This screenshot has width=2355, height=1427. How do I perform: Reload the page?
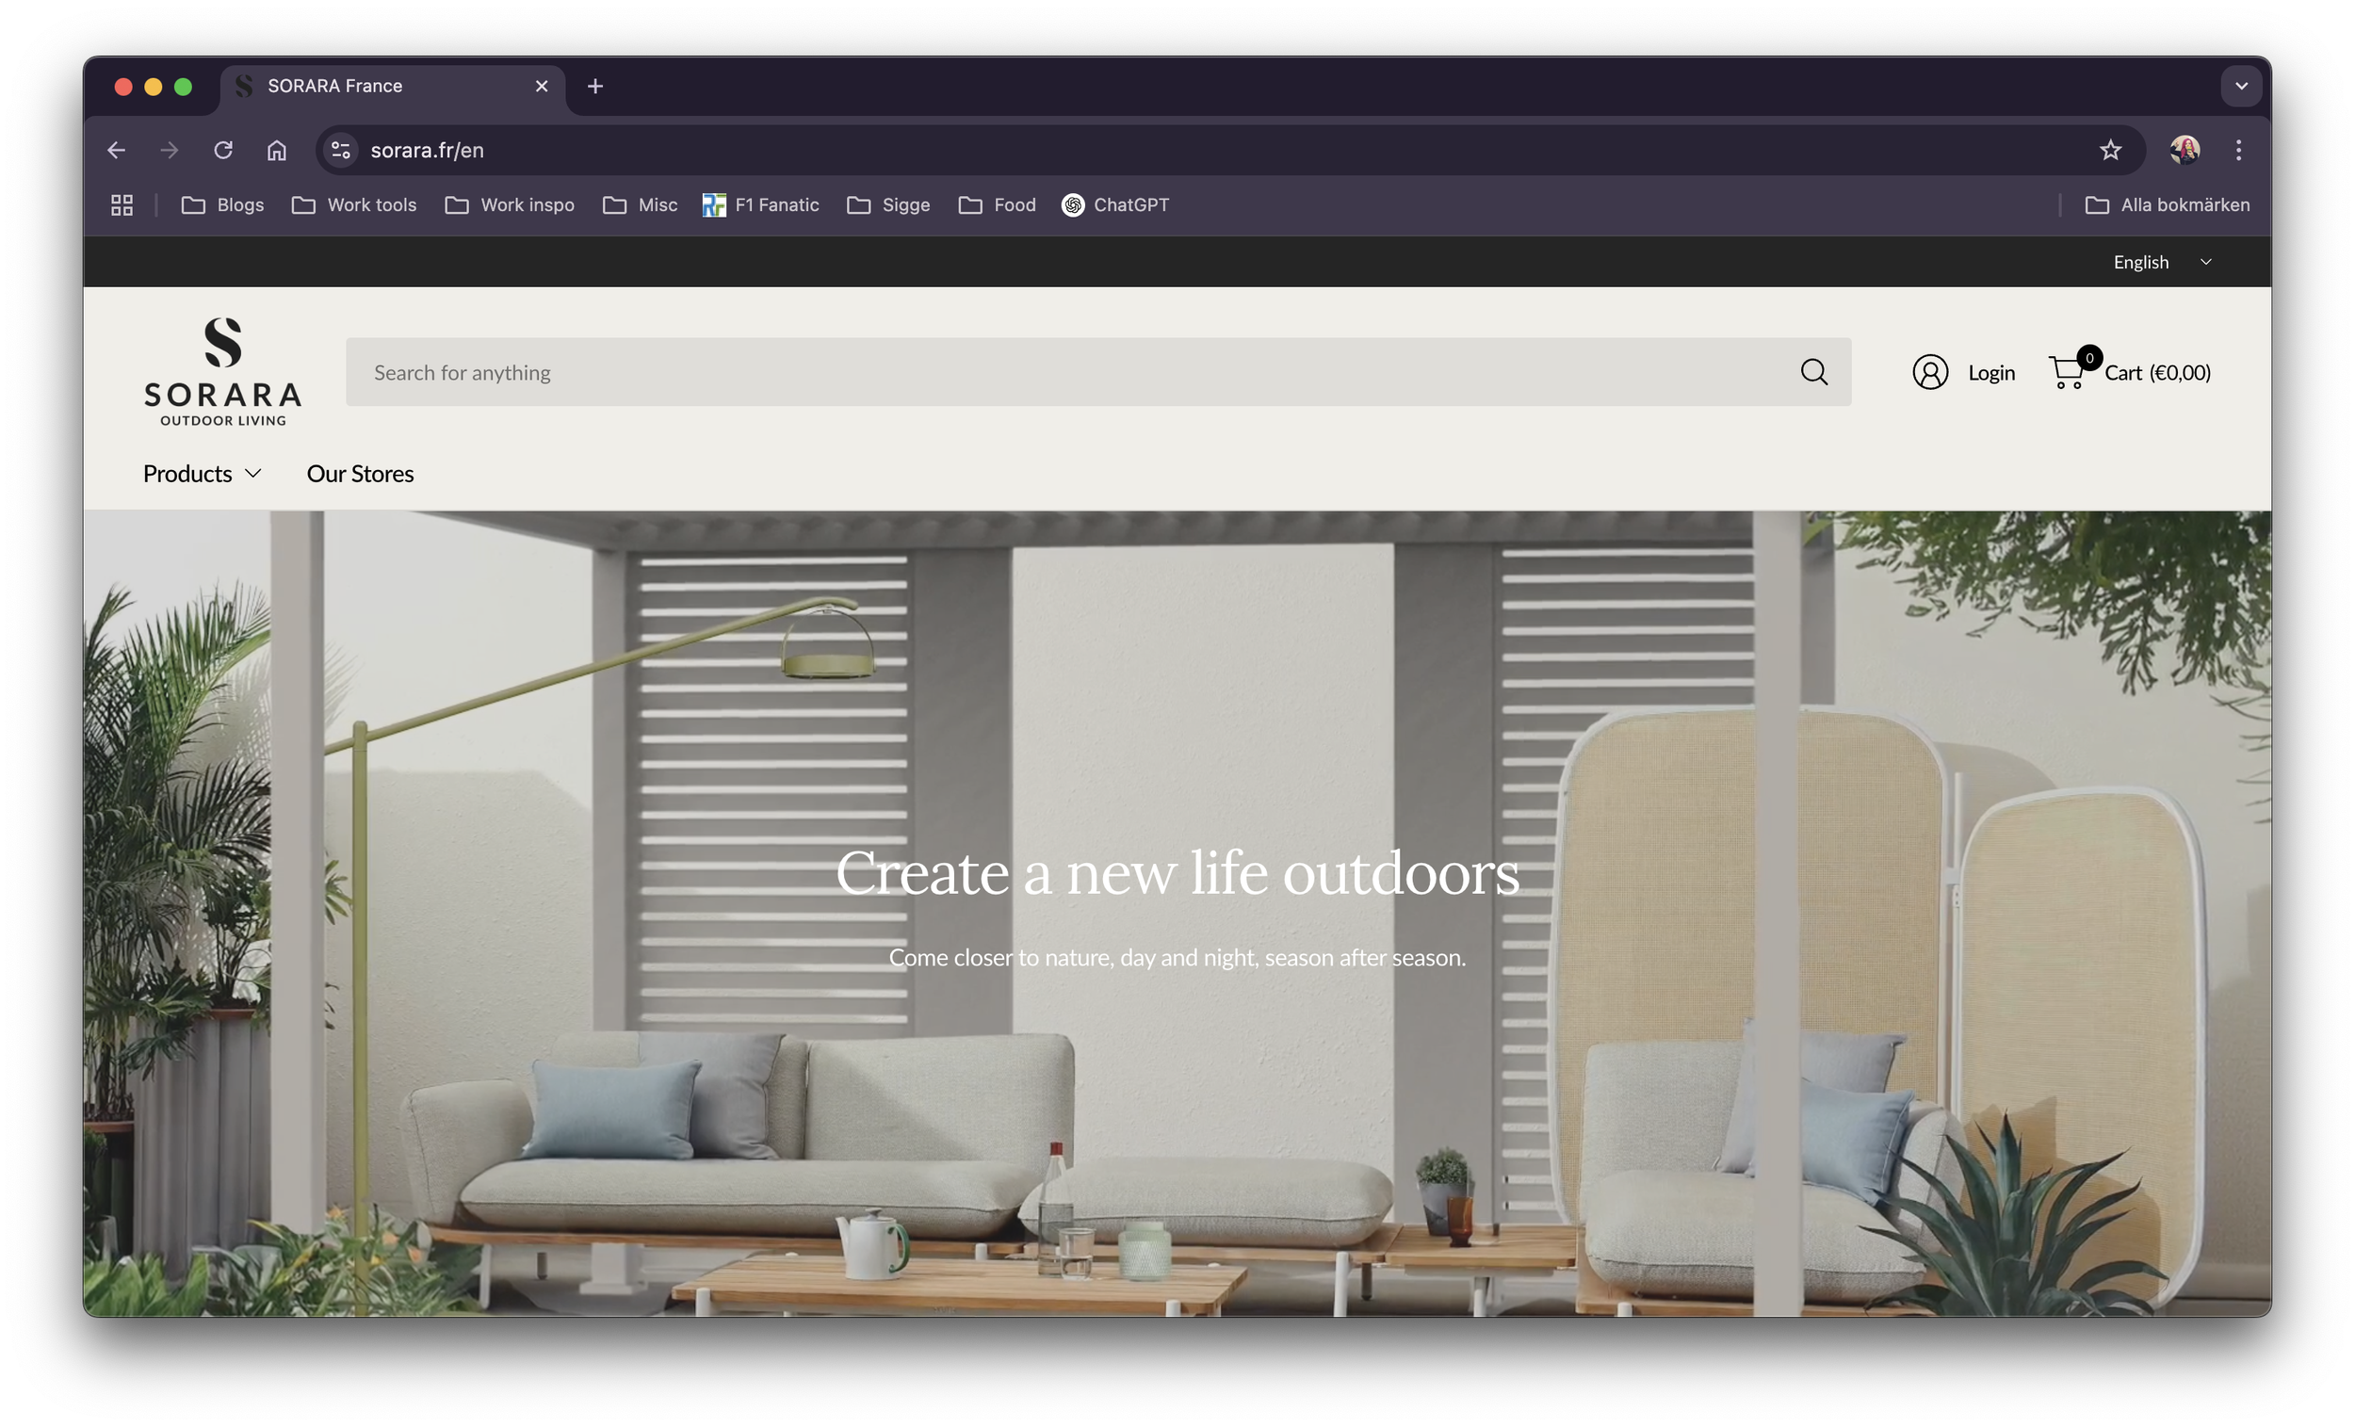pyautogui.click(x=223, y=150)
